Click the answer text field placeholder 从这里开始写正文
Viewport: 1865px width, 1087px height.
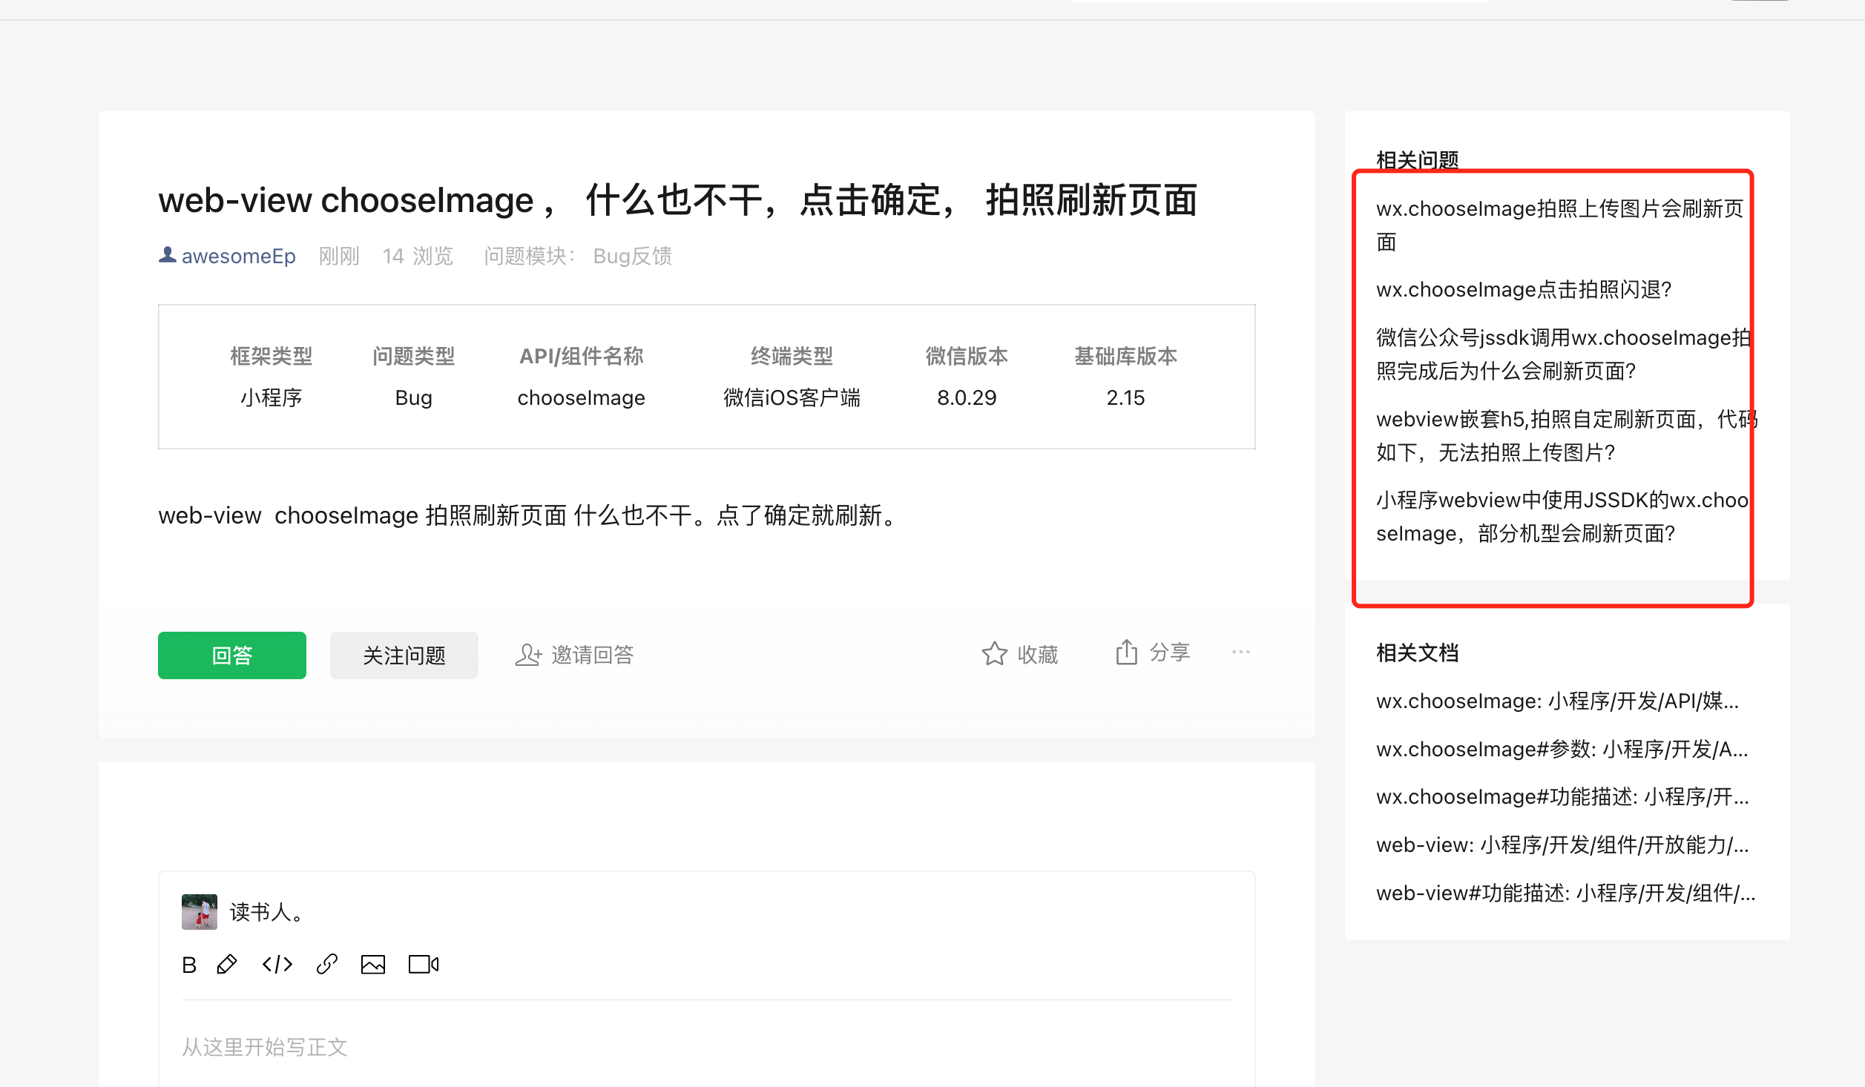tap(265, 1047)
